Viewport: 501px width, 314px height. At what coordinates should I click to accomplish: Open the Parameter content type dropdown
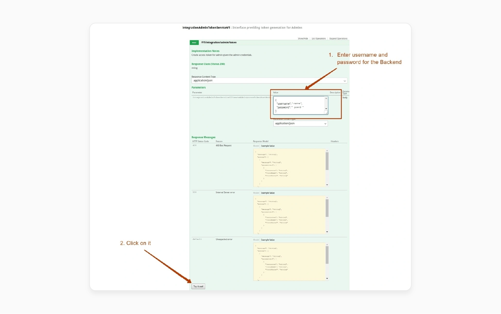pos(301,123)
